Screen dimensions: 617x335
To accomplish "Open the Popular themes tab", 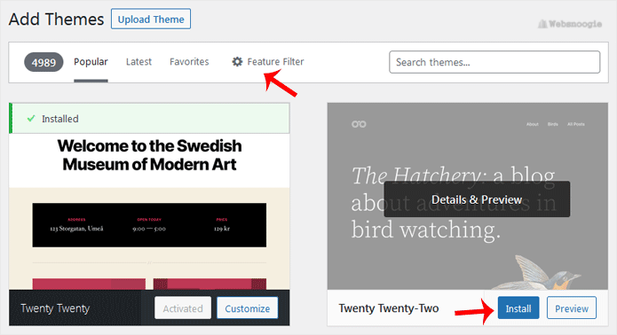I will tap(91, 62).
